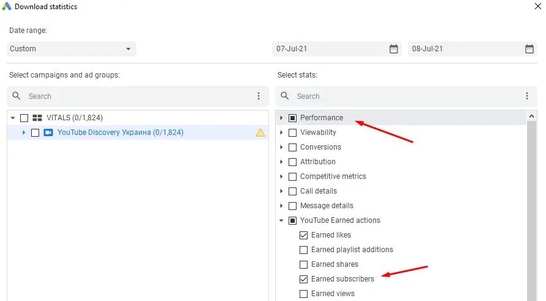Check the Earned shares checkbox
The image size is (546, 301).
click(304, 264)
